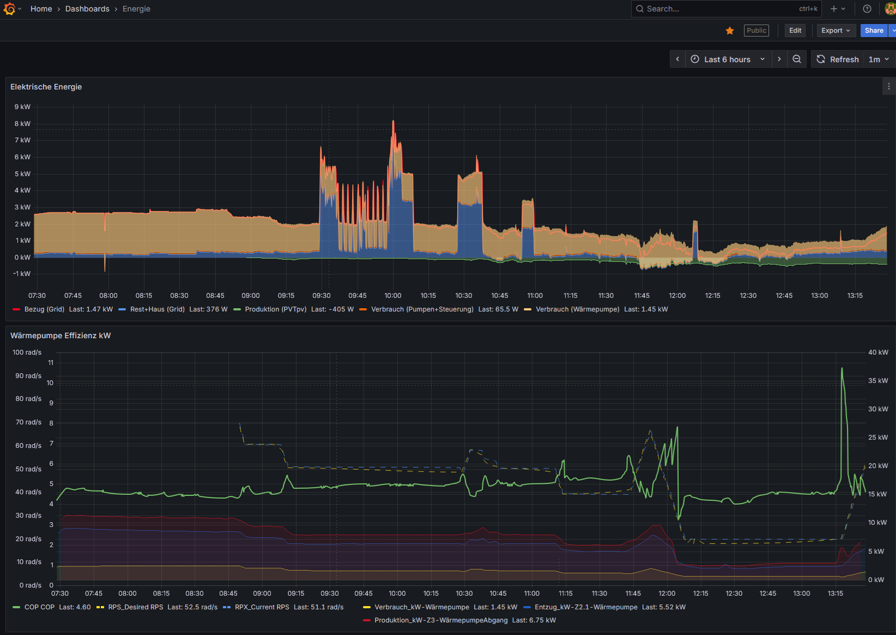Open the help question mark icon
Viewport: 896px width, 635px height.
[x=867, y=9]
